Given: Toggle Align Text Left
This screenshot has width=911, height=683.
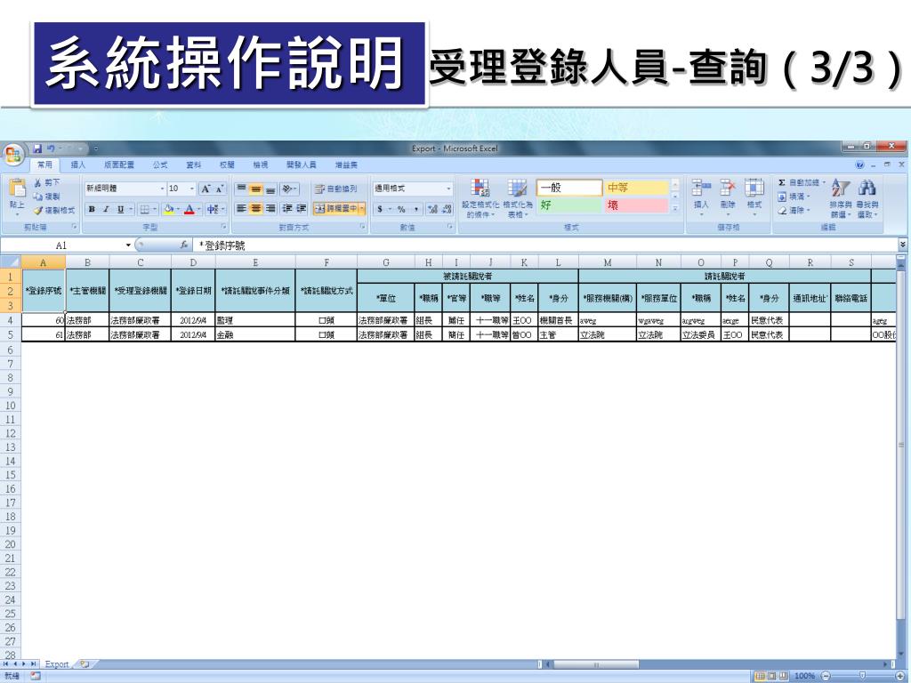Looking at the screenshot, I should [241, 208].
